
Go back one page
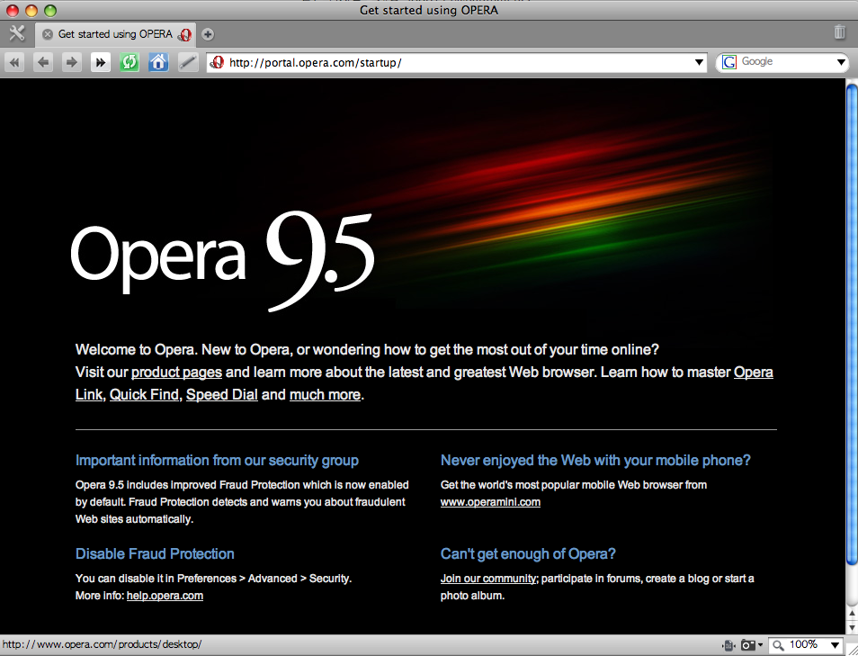click(43, 62)
